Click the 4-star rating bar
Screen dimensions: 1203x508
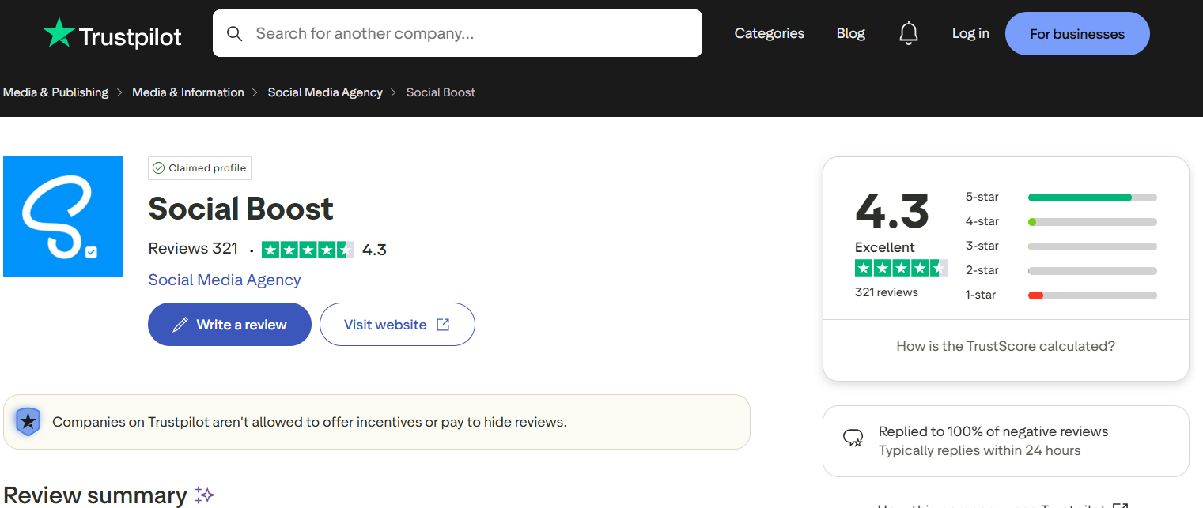pyautogui.click(x=1092, y=222)
